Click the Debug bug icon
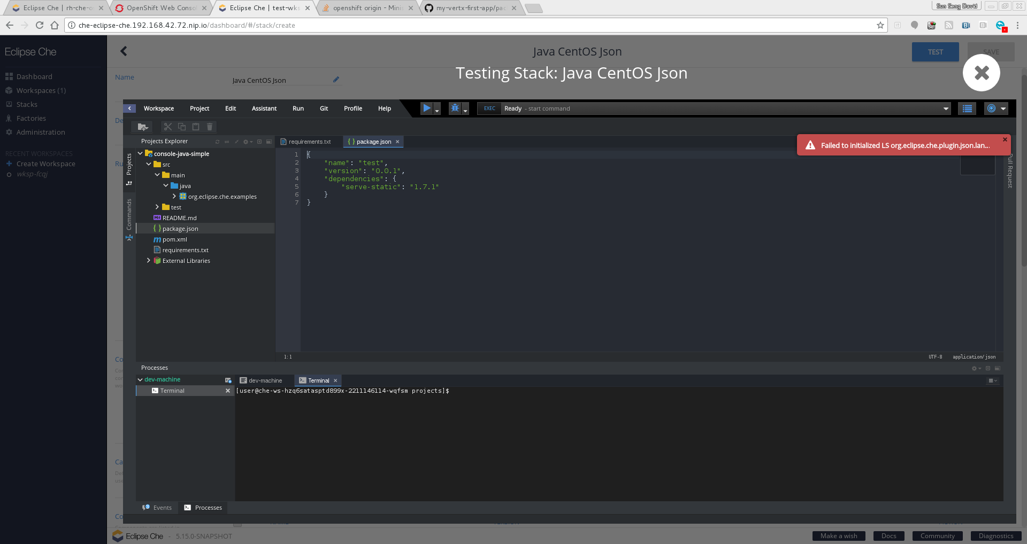 pyautogui.click(x=455, y=108)
